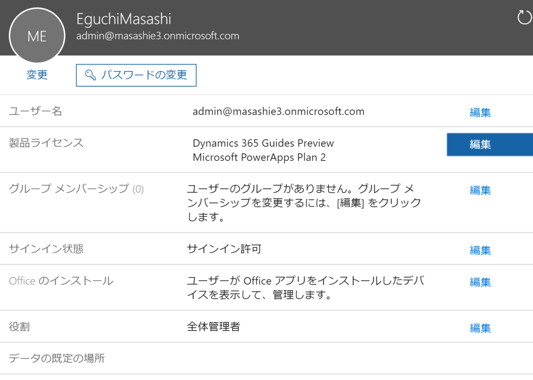The width and height of the screenshot is (533, 380).
Task: Open パスワードの変更 to reset the password
Action: coord(136,75)
